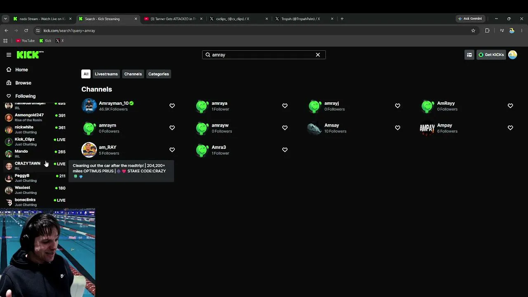528x297 pixels.
Task: Open the YouTube bookmark
Action: coord(26,41)
